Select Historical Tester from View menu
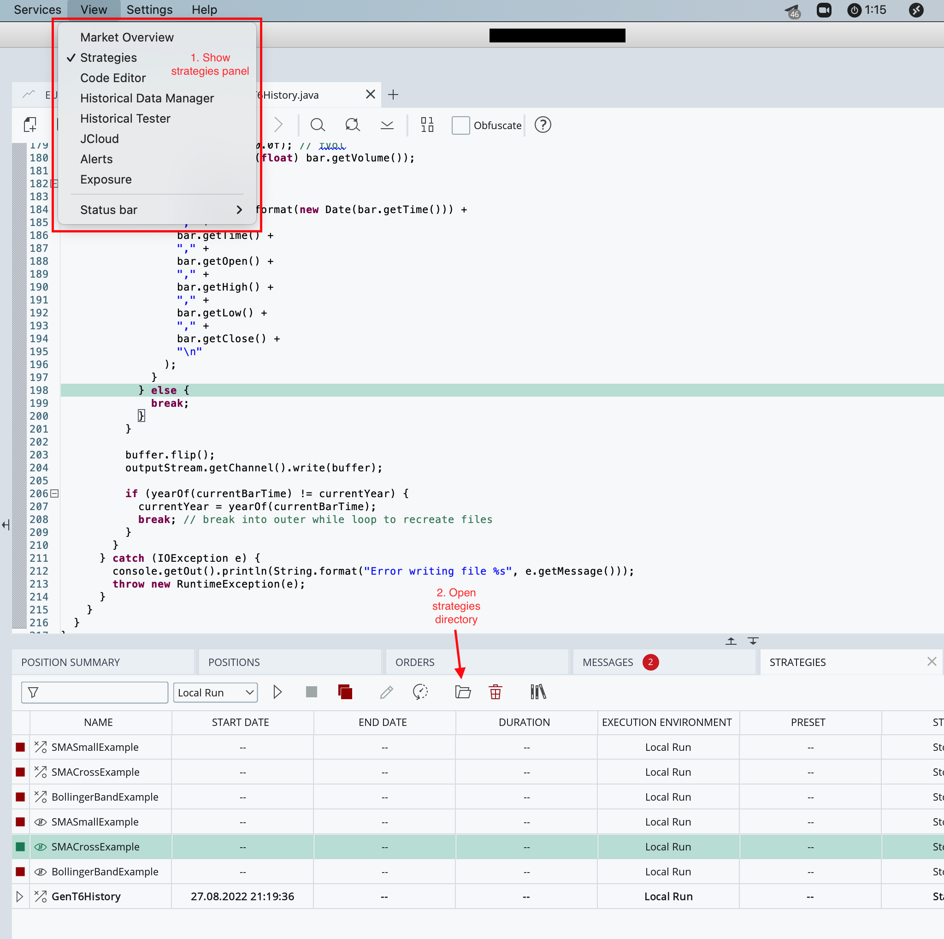The image size is (944, 939). pyautogui.click(x=125, y=118)
